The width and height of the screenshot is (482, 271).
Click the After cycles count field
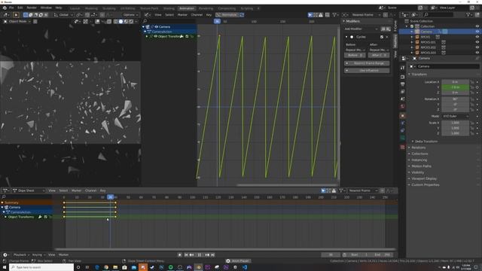click(x=379, y=55)
